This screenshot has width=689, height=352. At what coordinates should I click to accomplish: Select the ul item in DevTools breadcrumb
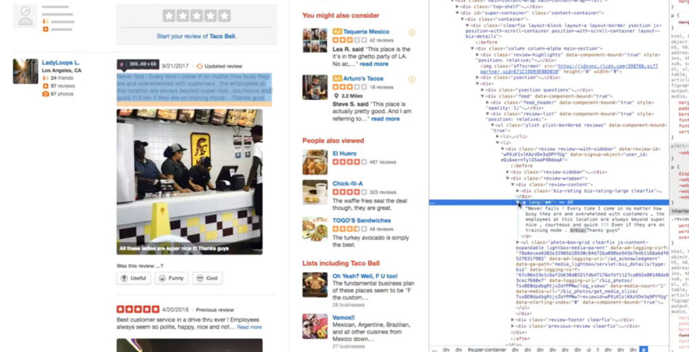pyautogui.click(x=589, y=349)
